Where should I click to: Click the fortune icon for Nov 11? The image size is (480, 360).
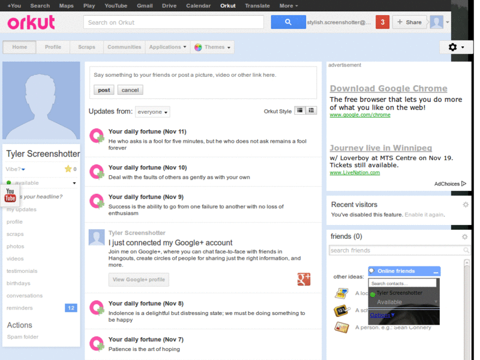click(97, 136)
